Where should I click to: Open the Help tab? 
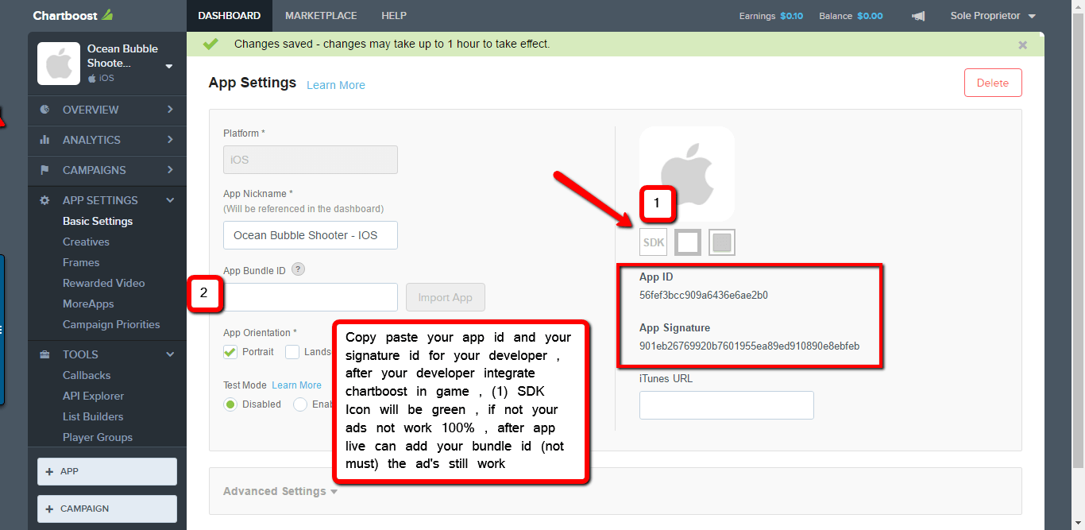[x=394, y=16]
